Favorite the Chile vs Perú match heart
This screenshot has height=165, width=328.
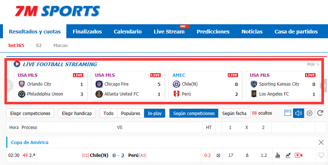(x=321, y=155)
